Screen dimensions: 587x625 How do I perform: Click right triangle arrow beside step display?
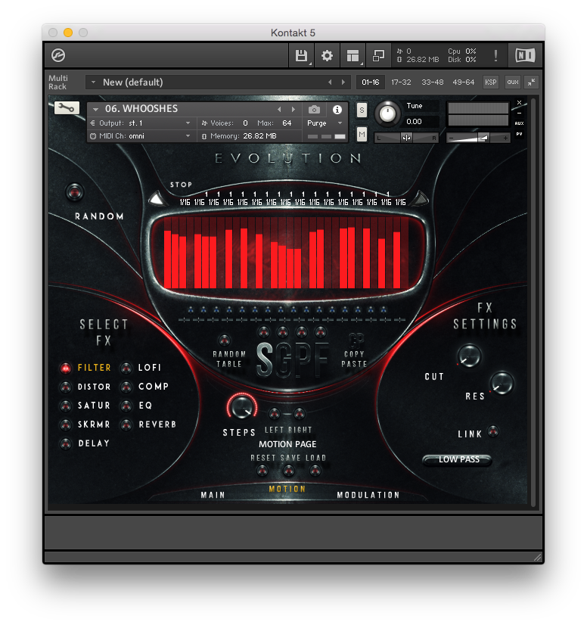[x=420, y=198]
